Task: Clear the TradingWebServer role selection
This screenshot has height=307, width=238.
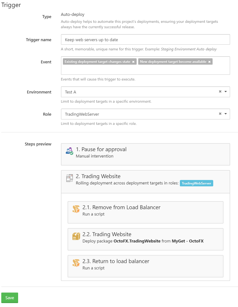Action: pos(220,114)
